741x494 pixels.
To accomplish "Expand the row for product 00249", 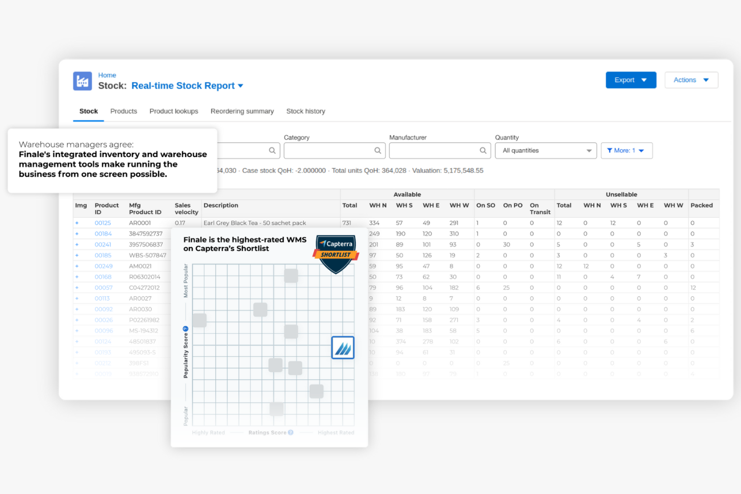I will tap(77, 266).
